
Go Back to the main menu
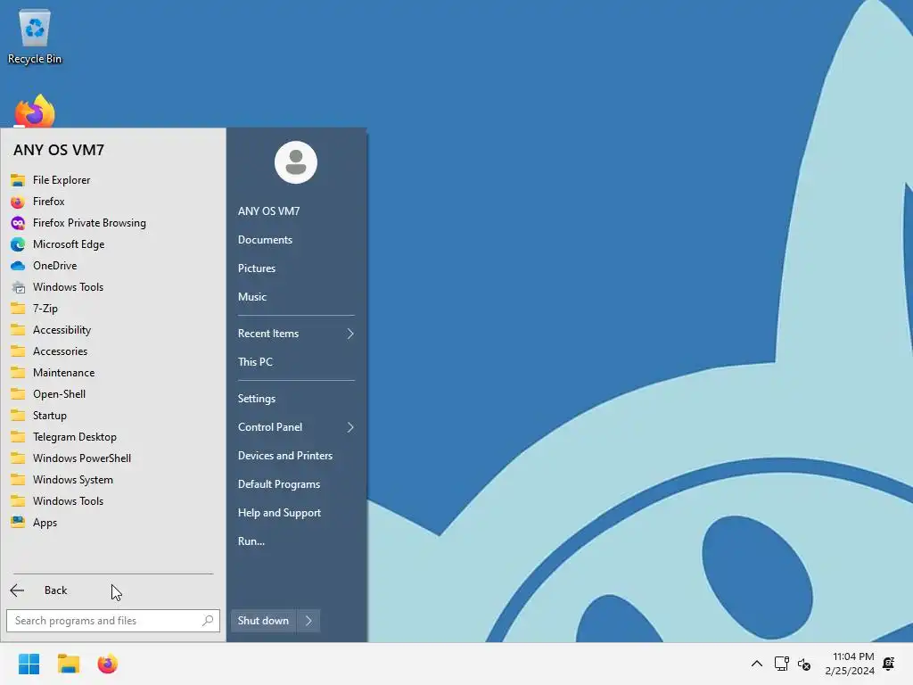113,590
